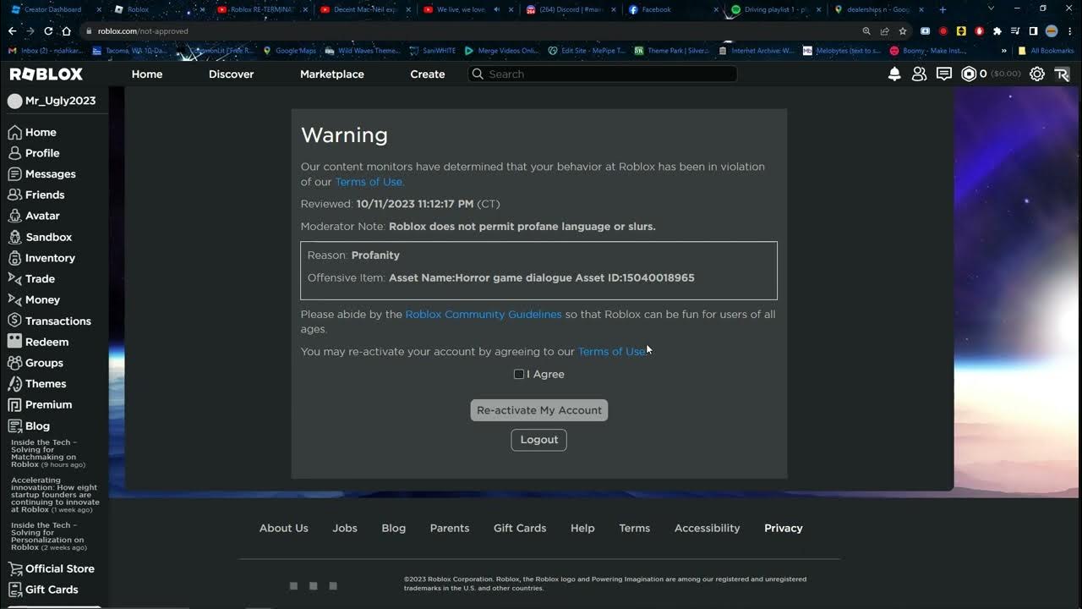Expand hidden bookmarks chevron
This screenshot has width=1082, height=609.
click(1004, 51)
